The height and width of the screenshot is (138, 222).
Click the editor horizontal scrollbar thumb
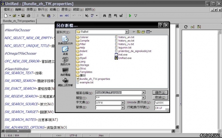(18, 131)
